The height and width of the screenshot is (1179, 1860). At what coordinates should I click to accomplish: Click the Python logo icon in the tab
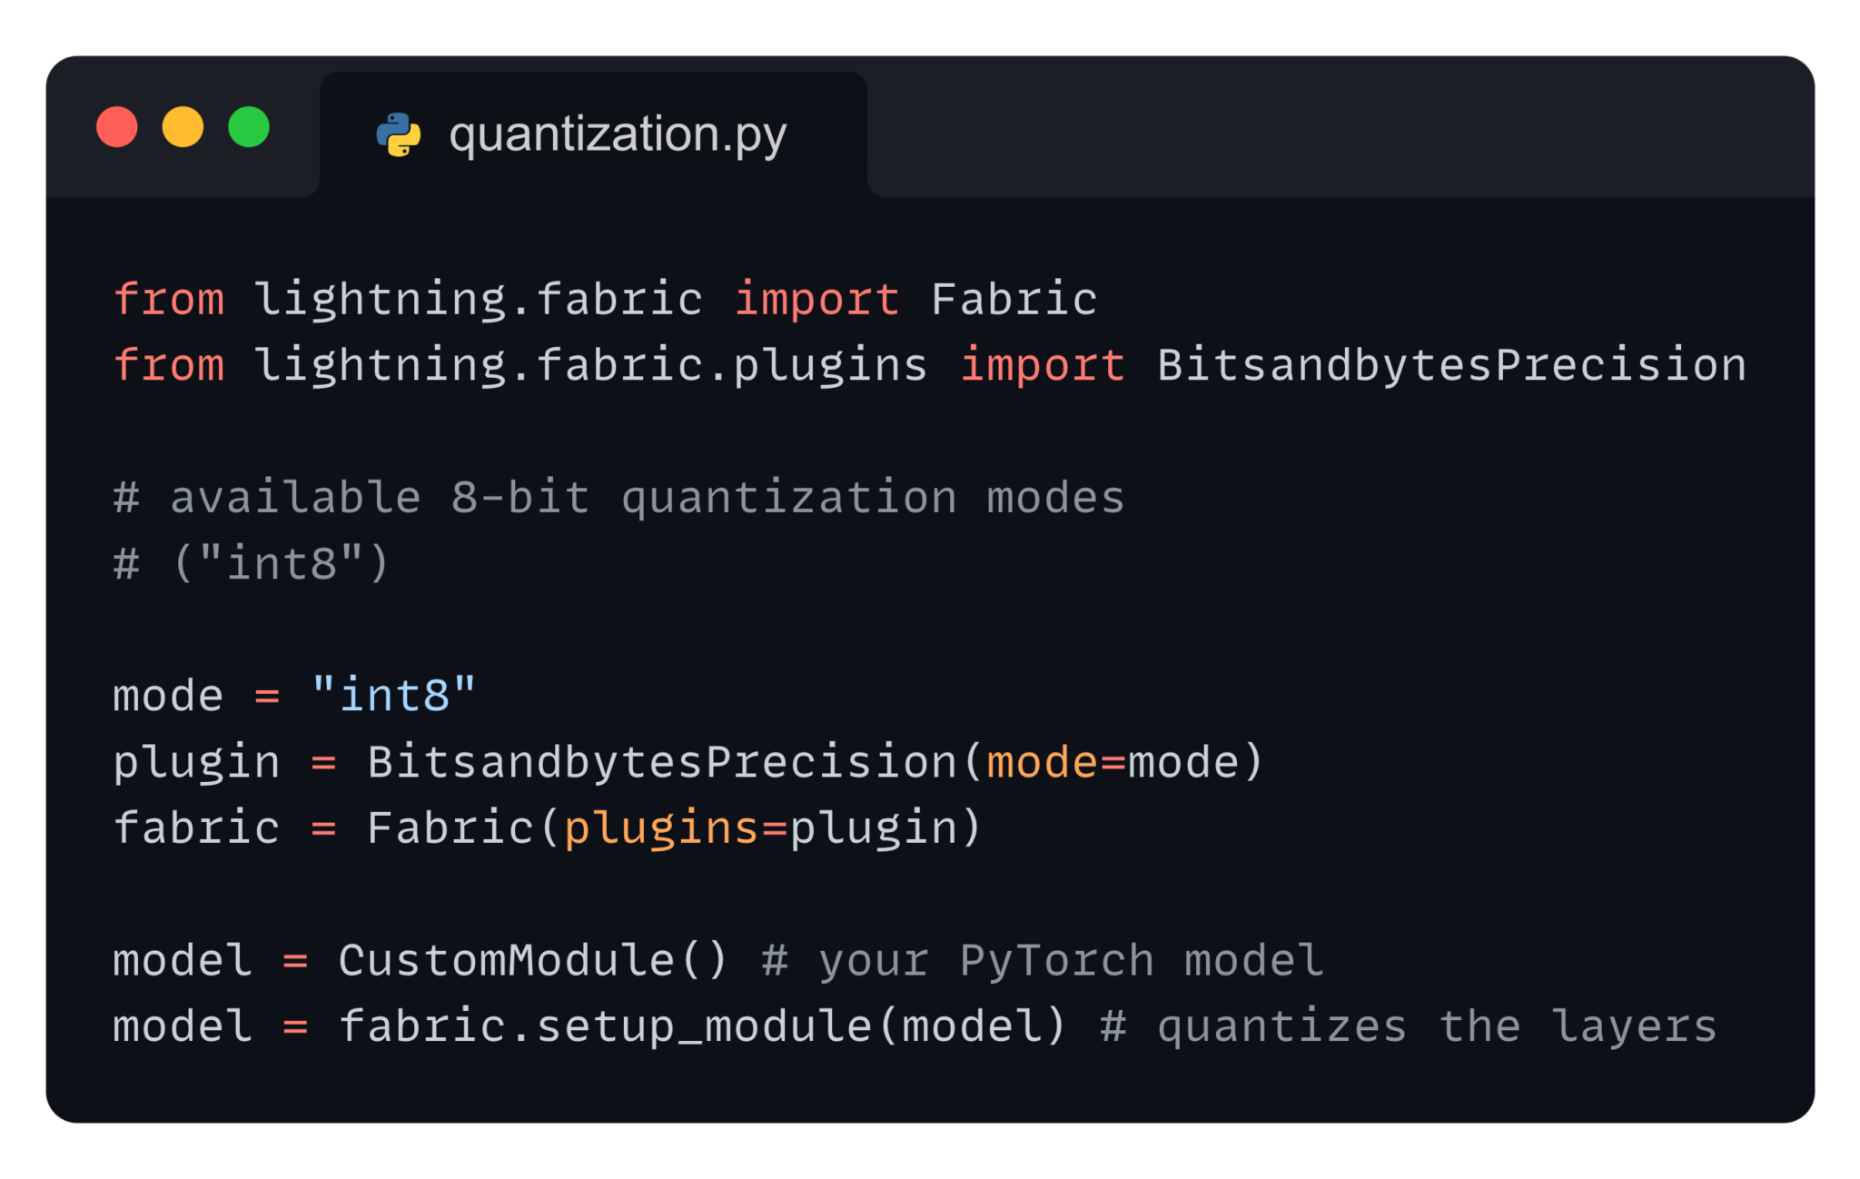pos(399,134)
